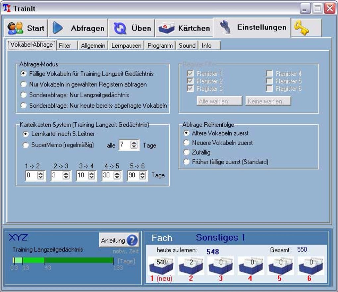The image size is (338, 292).
Task: Switch to the Programm sub-tab
Action: 160,45
